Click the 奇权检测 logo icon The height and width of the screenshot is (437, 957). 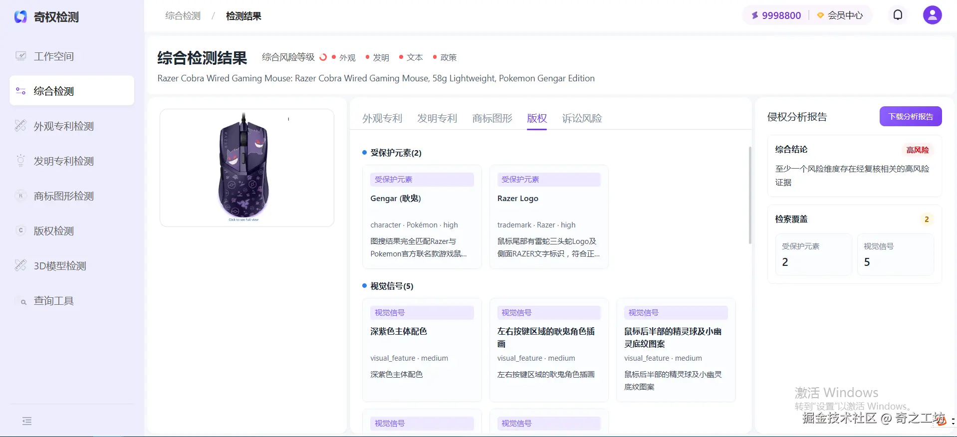[x=20, y=17]
